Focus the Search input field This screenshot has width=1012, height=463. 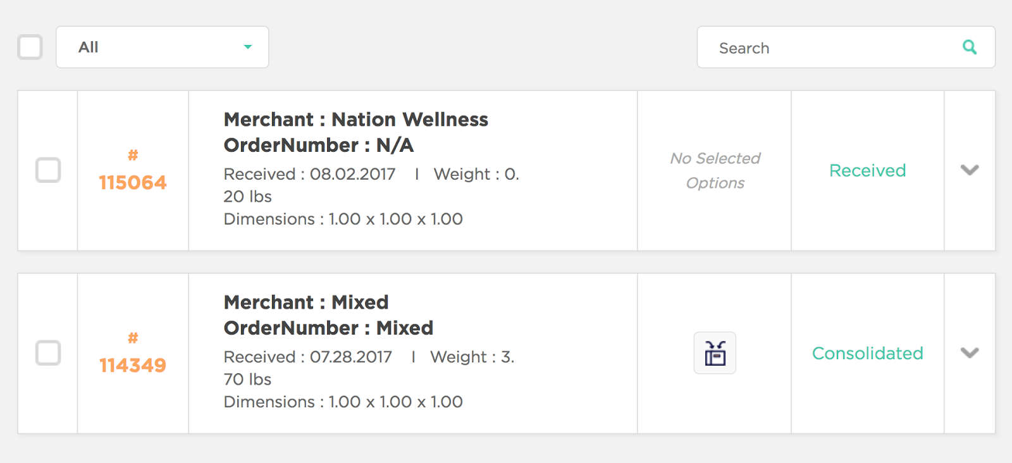click(x=846, y=47)
